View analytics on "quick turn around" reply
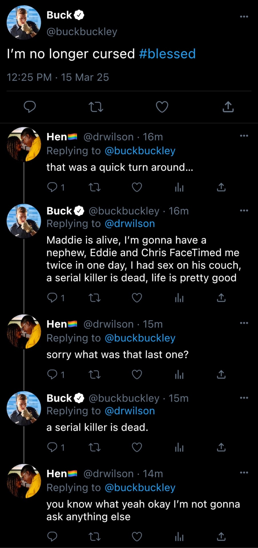This screenshot has height=548, width=258. point(179,187)
